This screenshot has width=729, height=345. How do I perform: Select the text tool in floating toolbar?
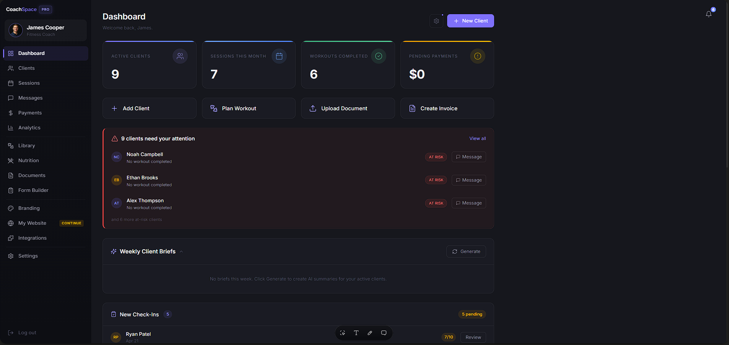(x=356, y=333)
